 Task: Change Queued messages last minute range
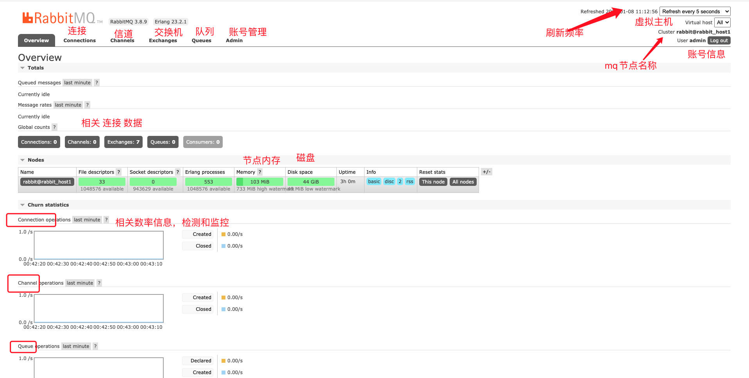click(77, 82)
